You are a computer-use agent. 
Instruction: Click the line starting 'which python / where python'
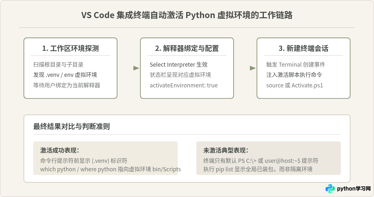(110, 169)
